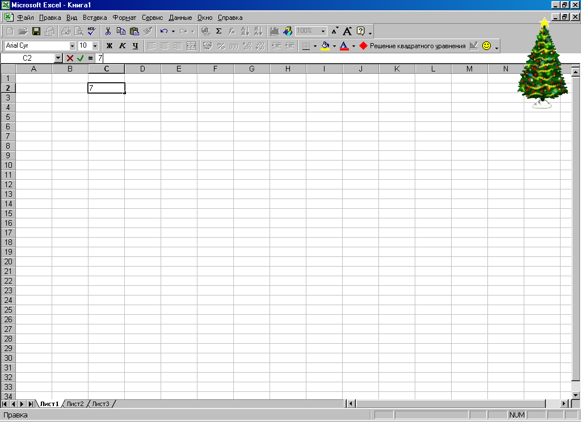Apply AutoSum
581x422 pixels.
[218, 31]
